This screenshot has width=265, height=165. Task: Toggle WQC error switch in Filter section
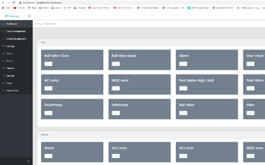coord(116,88)
